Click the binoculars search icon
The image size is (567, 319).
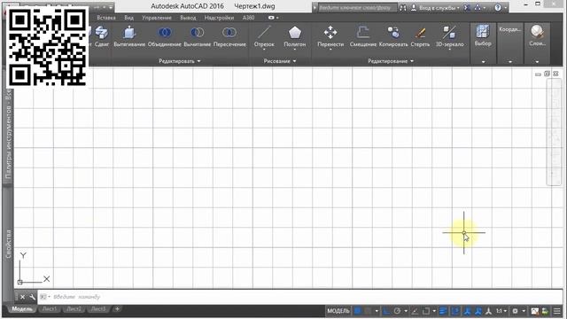[x=403, y=8]
